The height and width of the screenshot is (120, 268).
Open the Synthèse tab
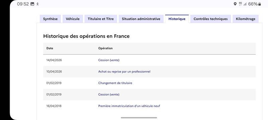(50, 19)
